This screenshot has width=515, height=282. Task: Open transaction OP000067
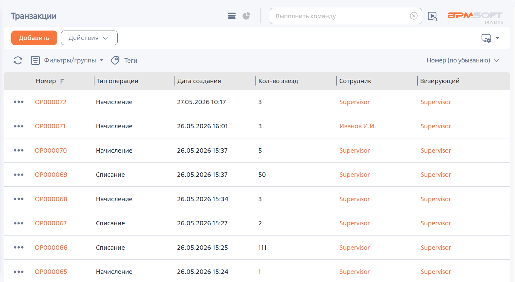coord(51,223)
